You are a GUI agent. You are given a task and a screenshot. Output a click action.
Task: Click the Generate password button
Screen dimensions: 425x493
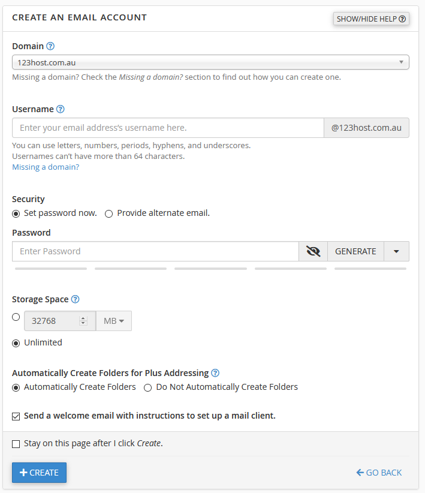tap(355, 251)
